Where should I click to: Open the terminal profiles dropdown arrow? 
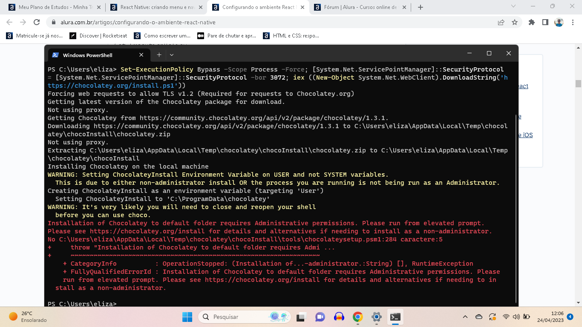pos(172,55)
